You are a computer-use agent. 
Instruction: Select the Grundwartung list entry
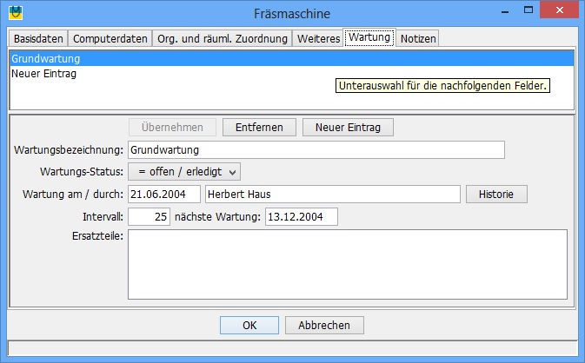tap(292, 58)
